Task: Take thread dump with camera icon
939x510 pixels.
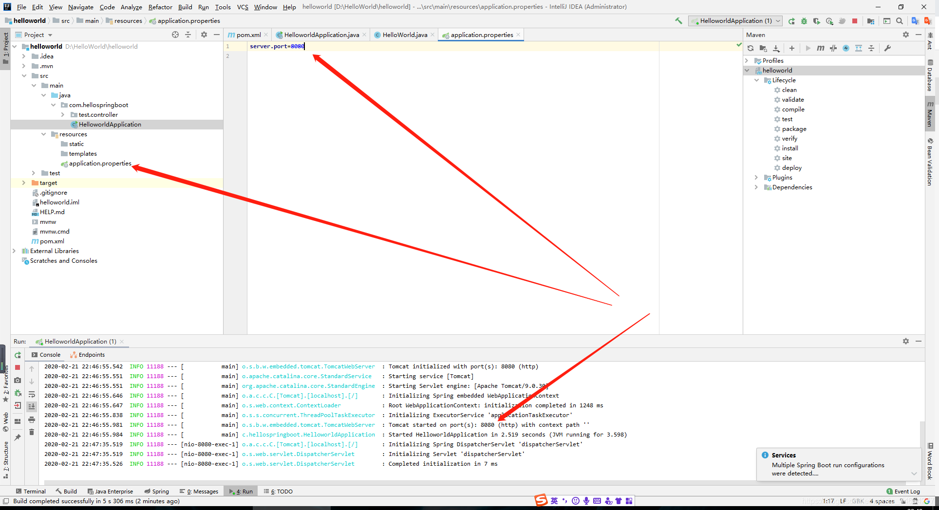Action: click(18, 380)
